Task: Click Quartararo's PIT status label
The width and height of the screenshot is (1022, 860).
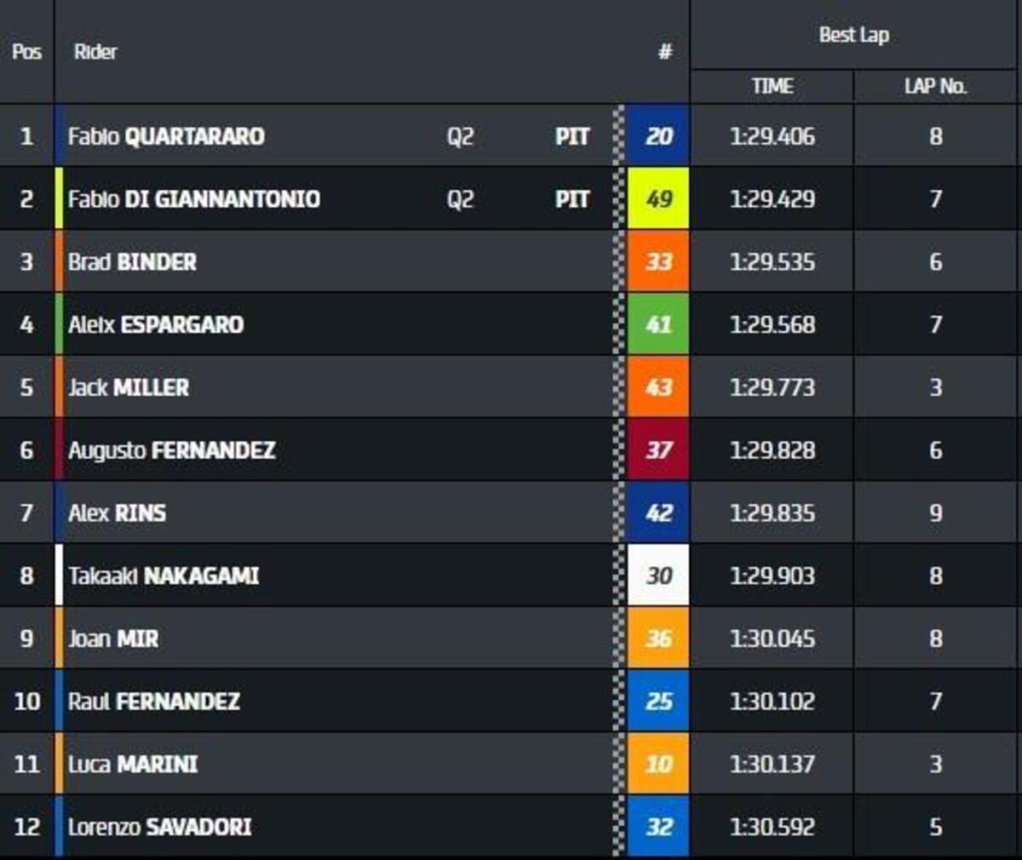Action: click(572, 136)
